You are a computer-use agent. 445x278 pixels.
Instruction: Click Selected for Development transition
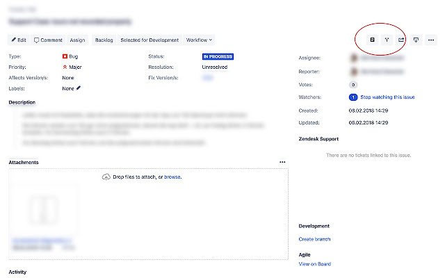coord(149,40)
